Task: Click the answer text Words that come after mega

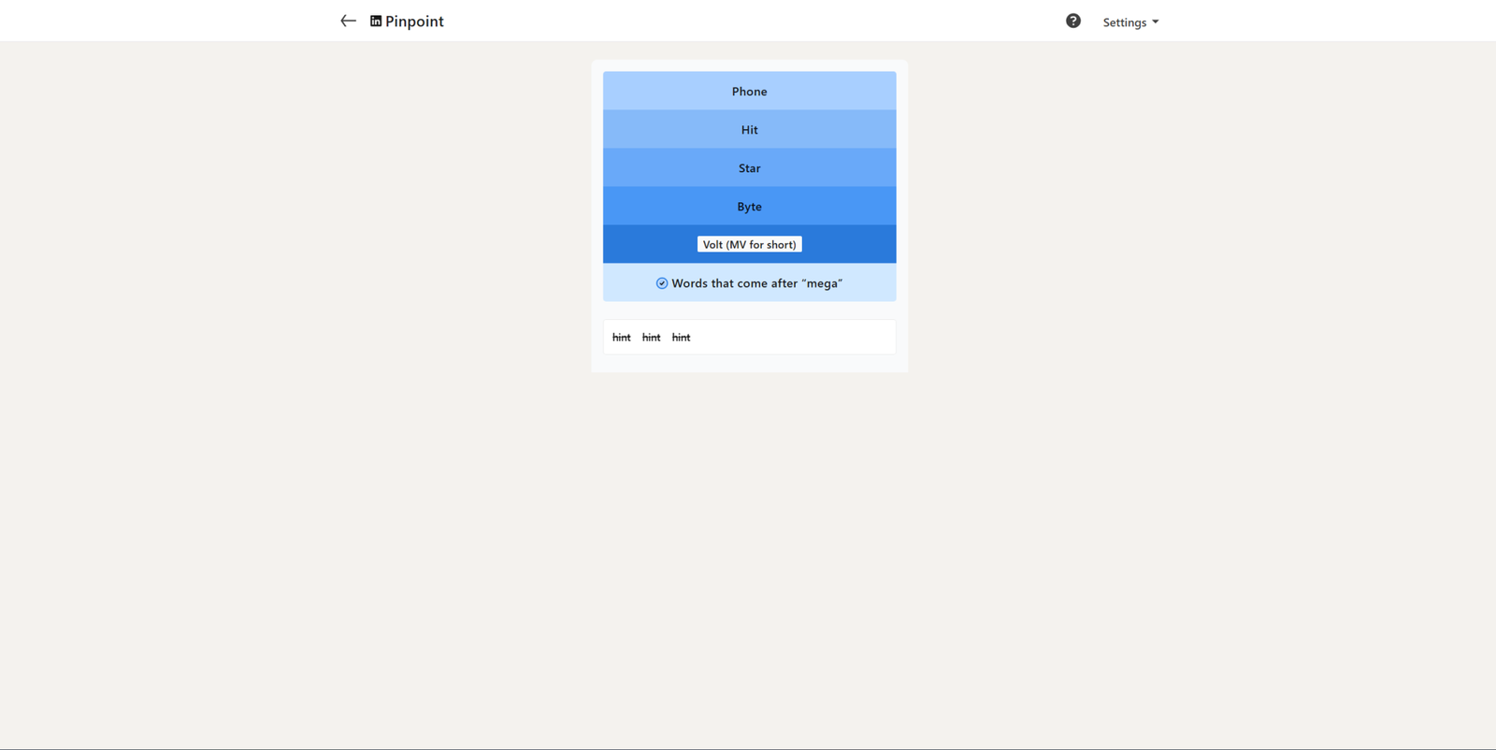Action: 756,283
